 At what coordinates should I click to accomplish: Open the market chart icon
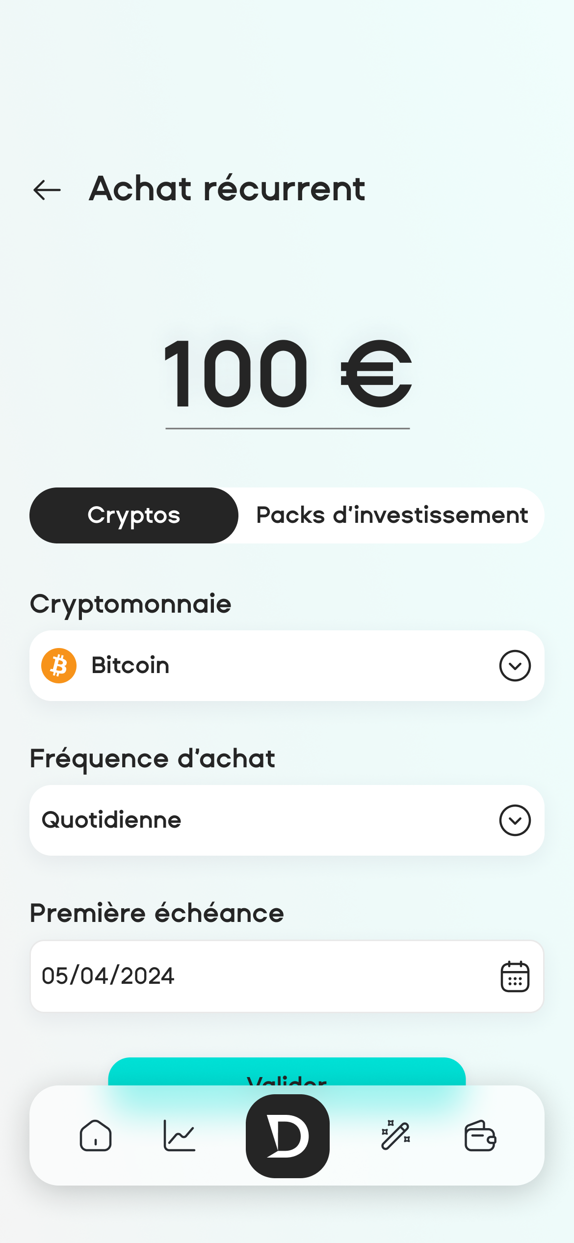[179, 1135]
